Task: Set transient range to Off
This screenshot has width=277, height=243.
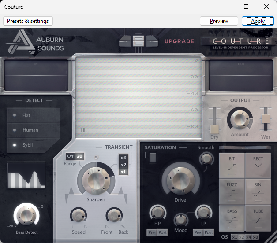Action: pos(70,156)
